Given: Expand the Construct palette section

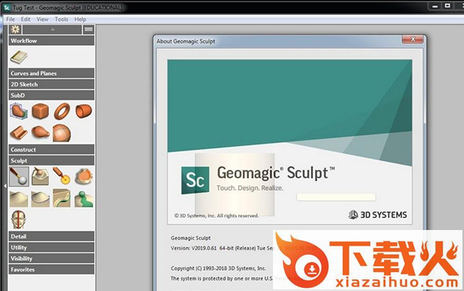Looking at the screenshot, I should pos(52,150).
